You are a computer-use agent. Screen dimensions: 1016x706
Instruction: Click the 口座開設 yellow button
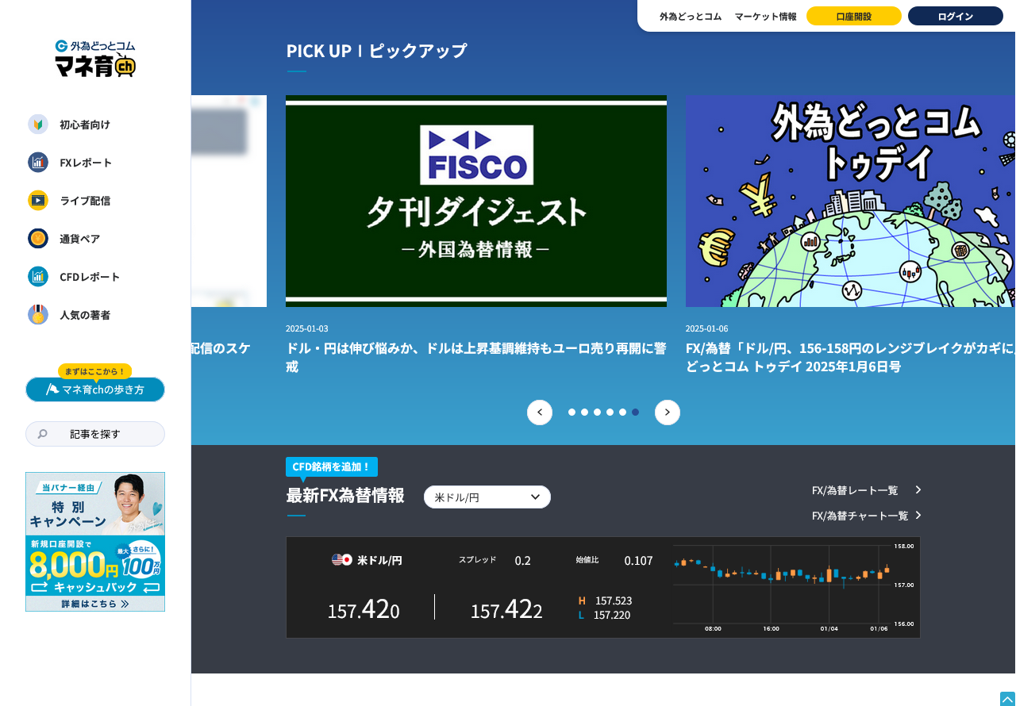click(x=854, y=16)
